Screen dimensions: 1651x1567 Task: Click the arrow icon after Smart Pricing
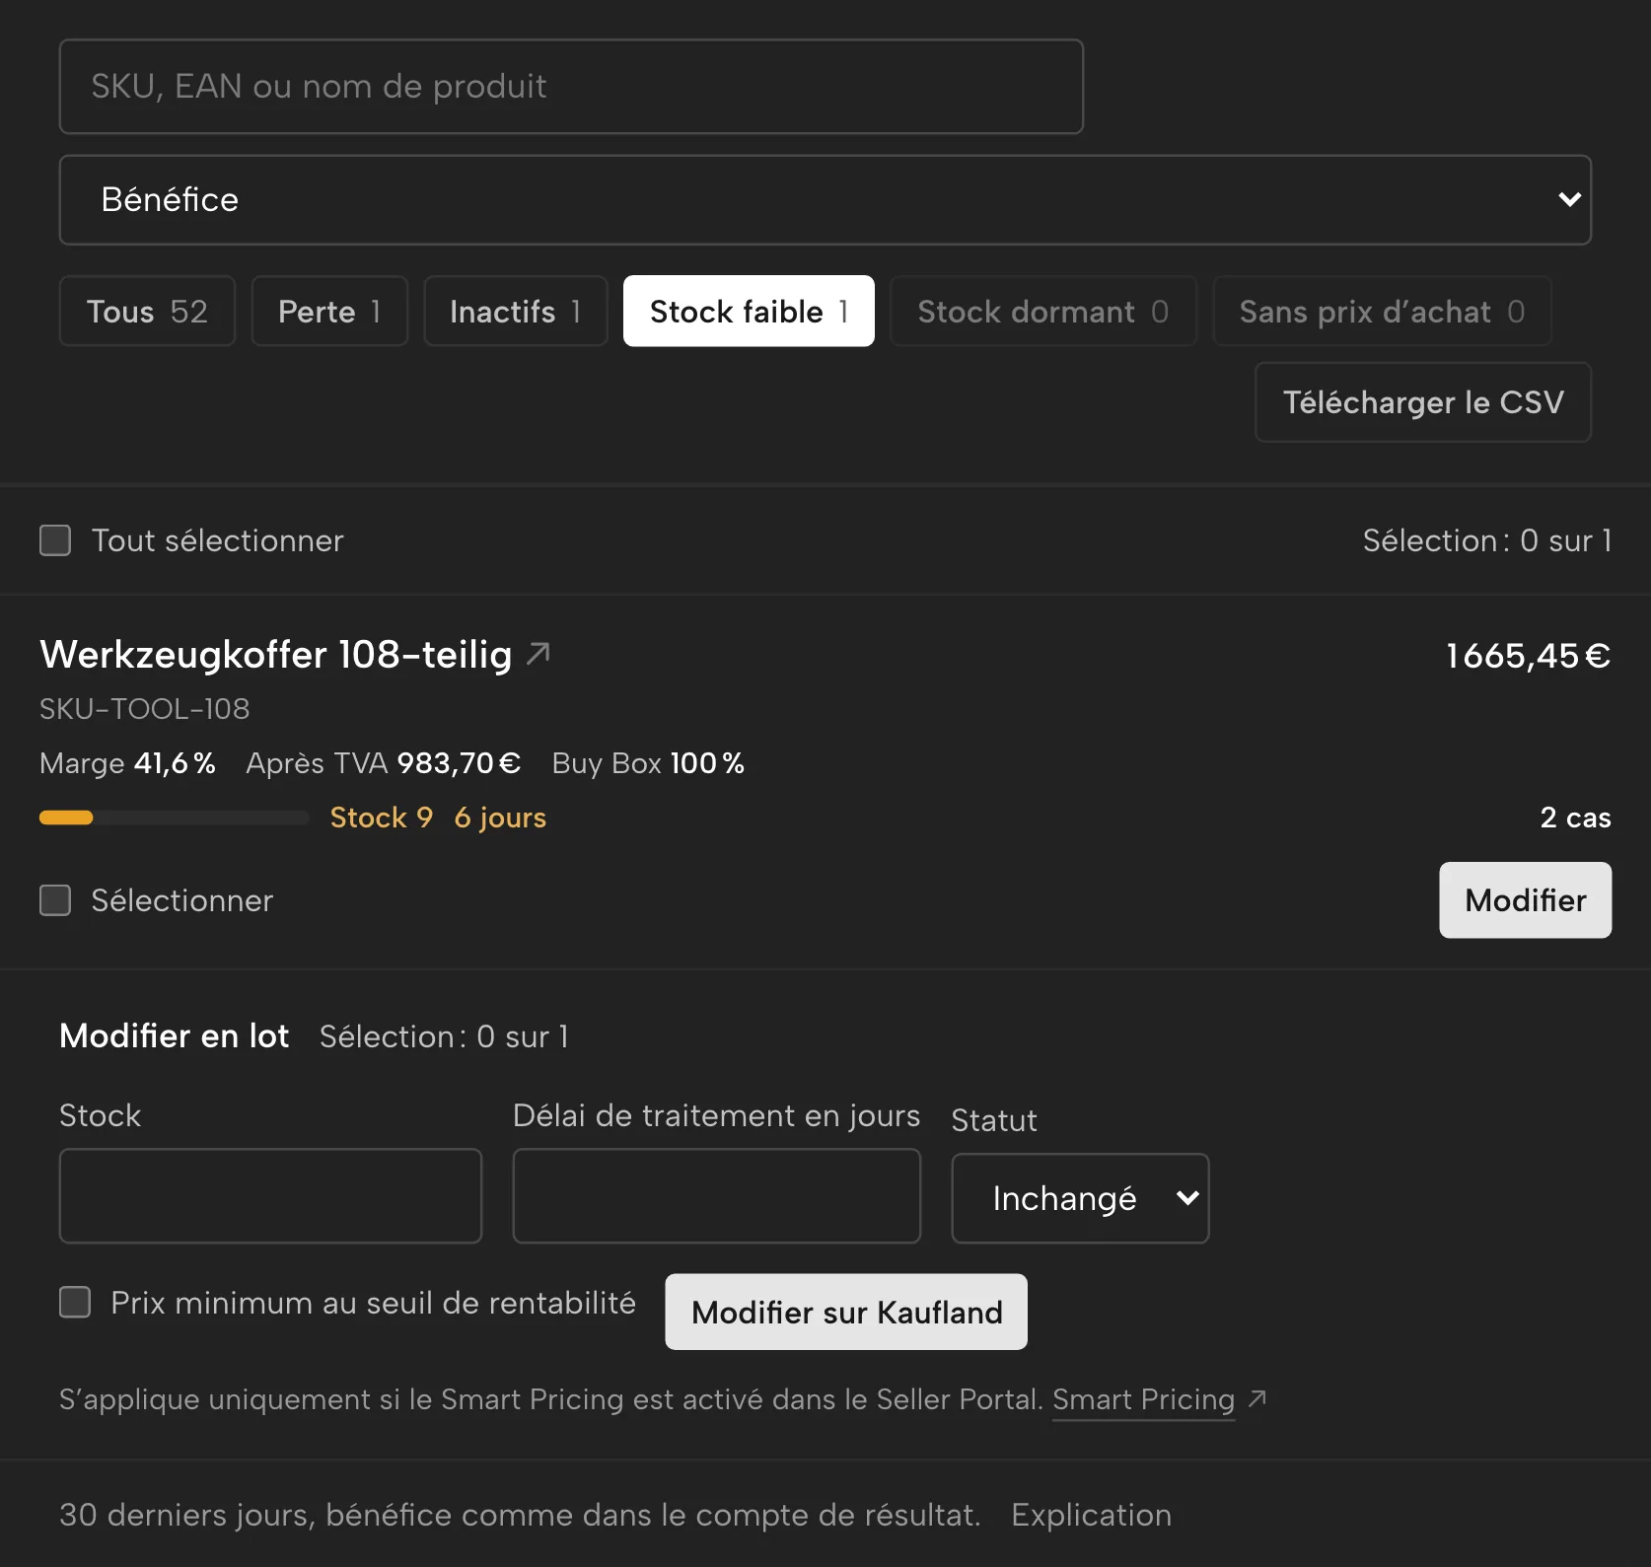click(1257, 1398)
